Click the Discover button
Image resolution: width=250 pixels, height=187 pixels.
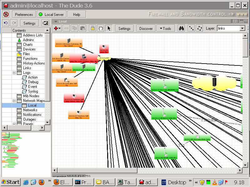coord(146,28)
